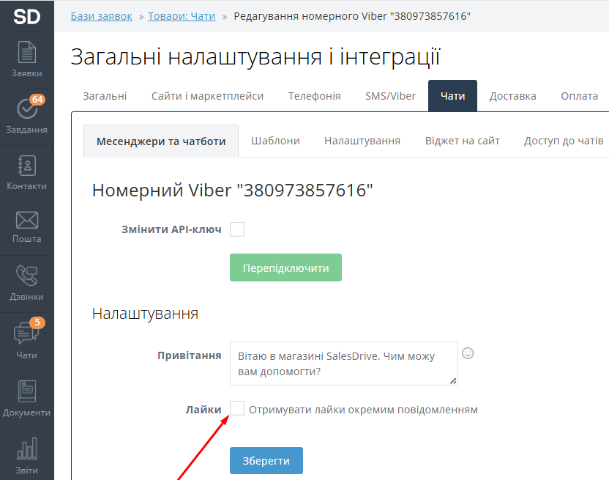Switch to the SMS/Viber tab
Image resolution: width=609 pixels, height=480 pixels.
click(x=390, y=96)
